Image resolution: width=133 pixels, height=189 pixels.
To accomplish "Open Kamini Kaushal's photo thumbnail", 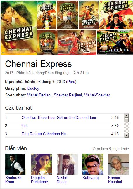I will pos(119,164).
